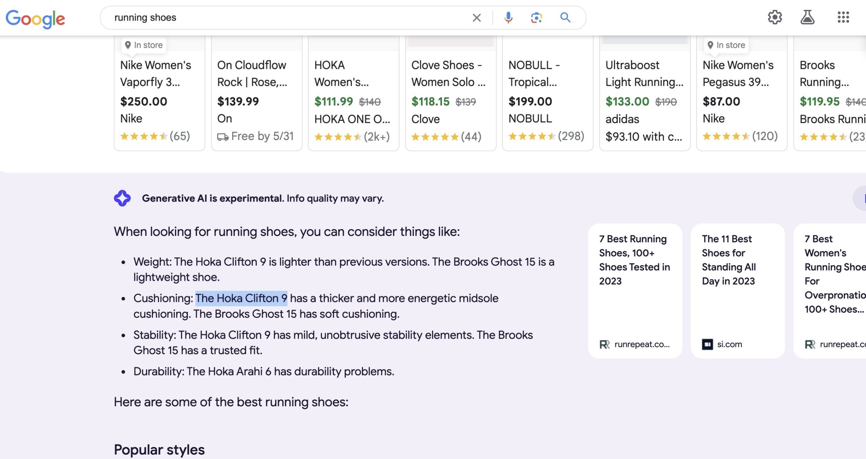Image resolution: width=866 pixels, height=459 pixels.
Task: Click the Google Labs flask icon
Action: coord(807,18)
